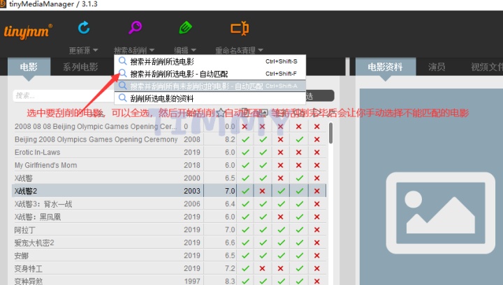Select the Erotic In-Laws row
503x285 pixels.
click(169, 153)
